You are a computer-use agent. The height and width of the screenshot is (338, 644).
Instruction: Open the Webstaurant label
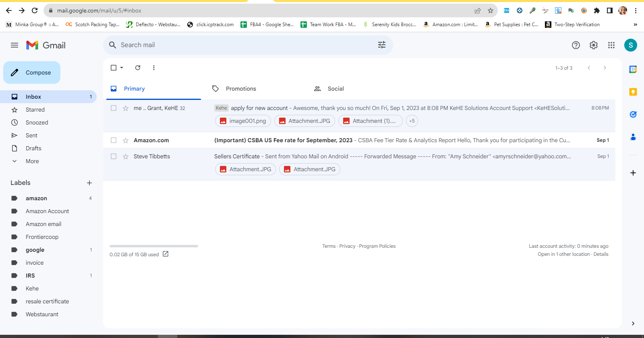click(48, 314)
